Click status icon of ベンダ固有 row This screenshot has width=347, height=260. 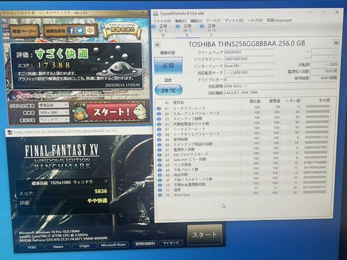(160, 165)
